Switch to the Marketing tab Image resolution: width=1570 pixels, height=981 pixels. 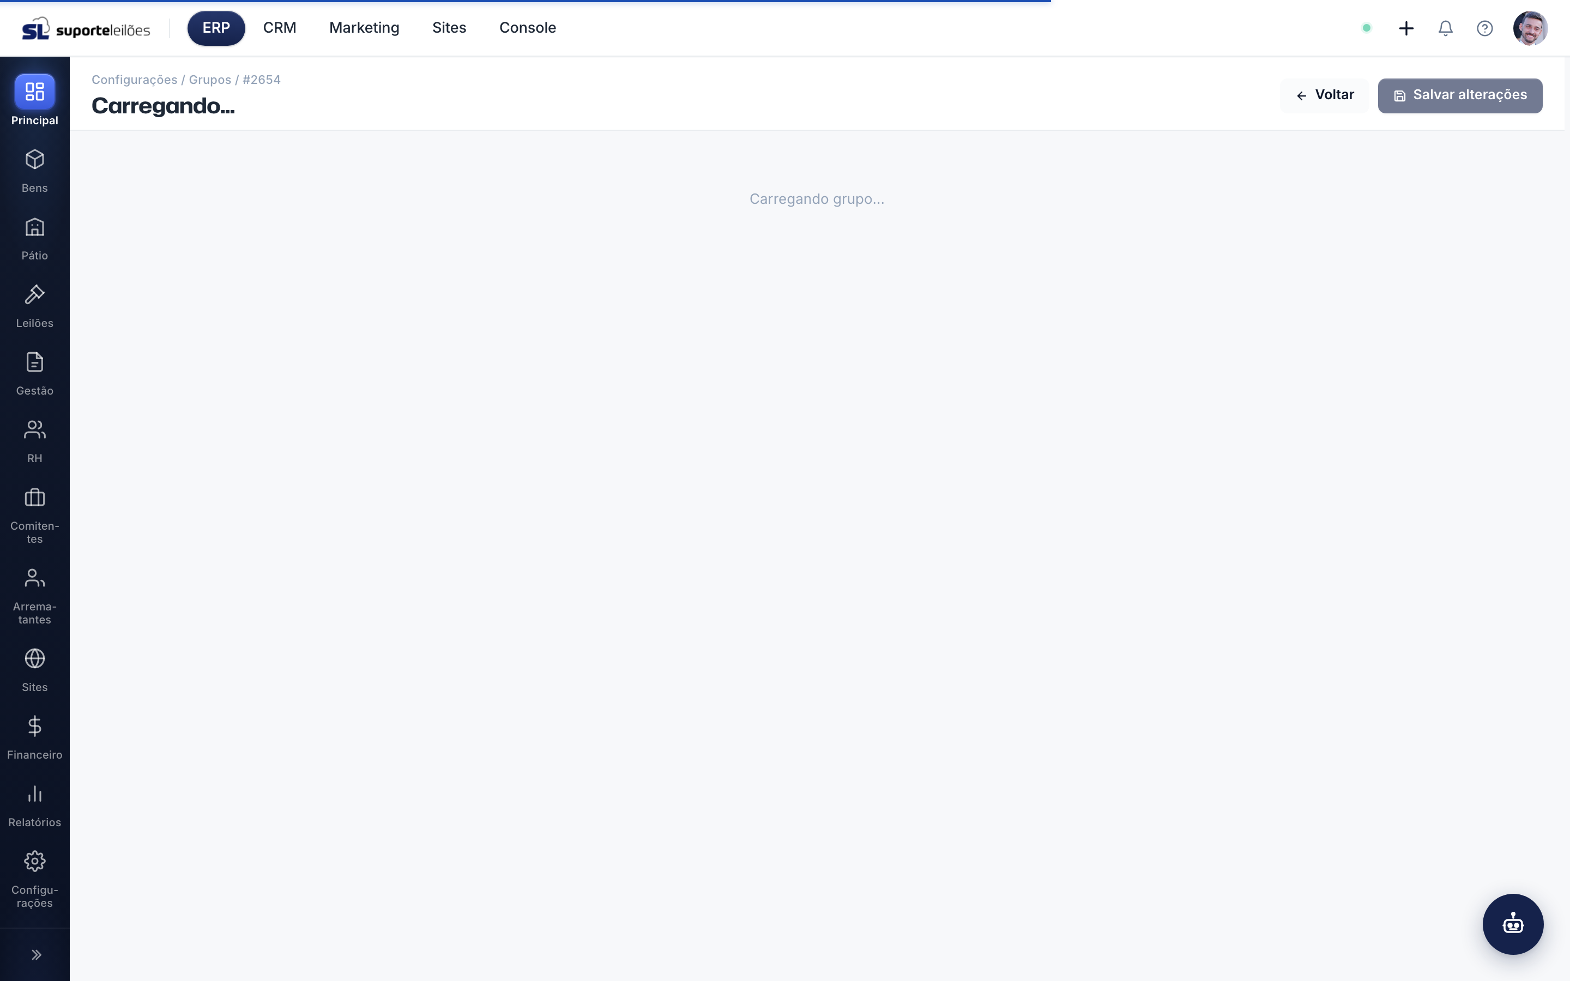pos(364,28)
